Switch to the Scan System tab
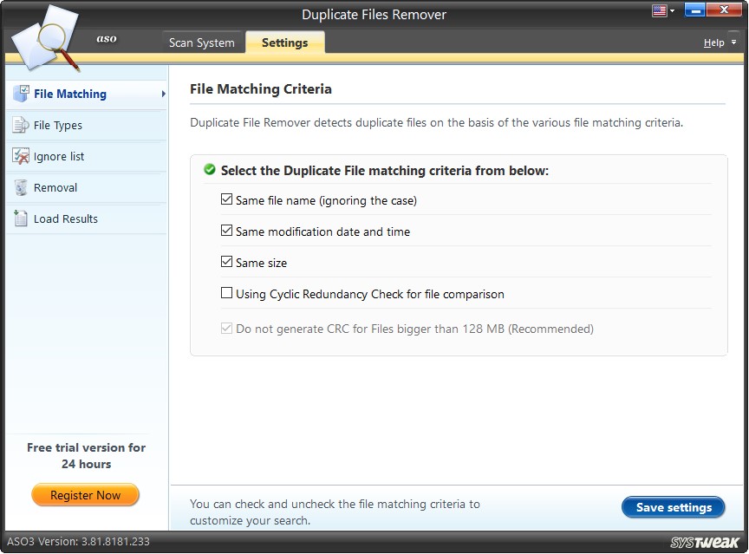The image size is (749, 554). [202, 42]
